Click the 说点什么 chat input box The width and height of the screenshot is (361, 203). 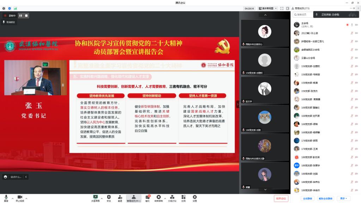tap(16, 177)
